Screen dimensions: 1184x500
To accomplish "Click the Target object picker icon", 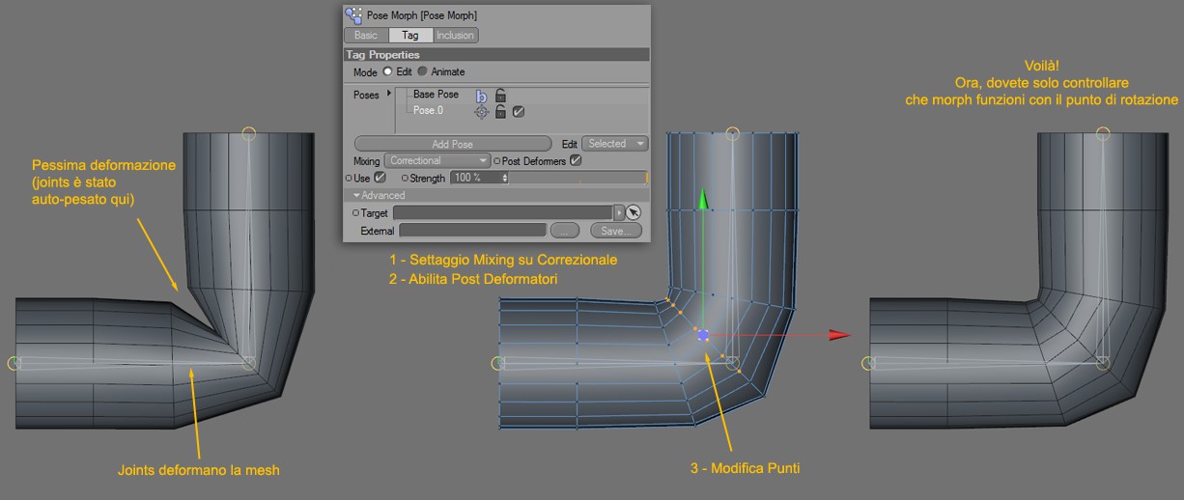I will pyautogui.click(x=634, y=212).
